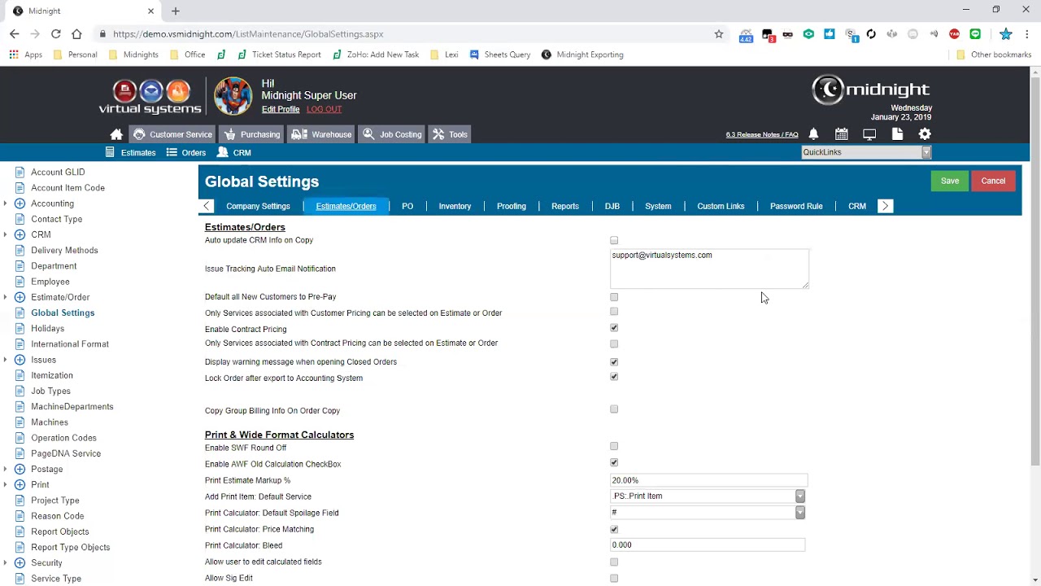The image size is (1041, 586).
Task: Toggle Enable Contract Pricing checkbox
Action: pos(614,328)
